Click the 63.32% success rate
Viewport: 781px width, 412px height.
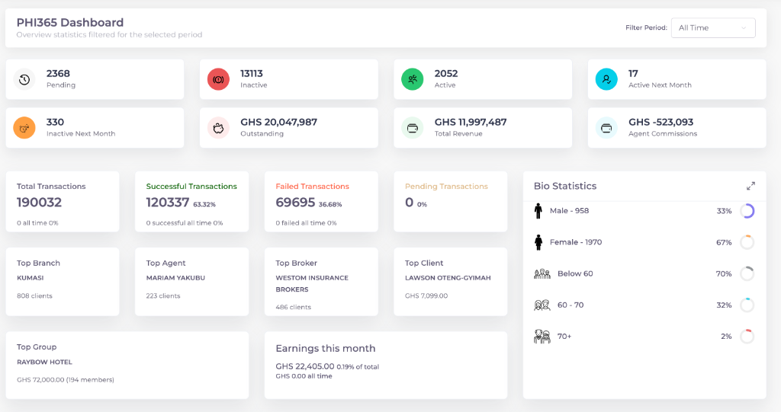pyautogui.click(x=204, y=205)
